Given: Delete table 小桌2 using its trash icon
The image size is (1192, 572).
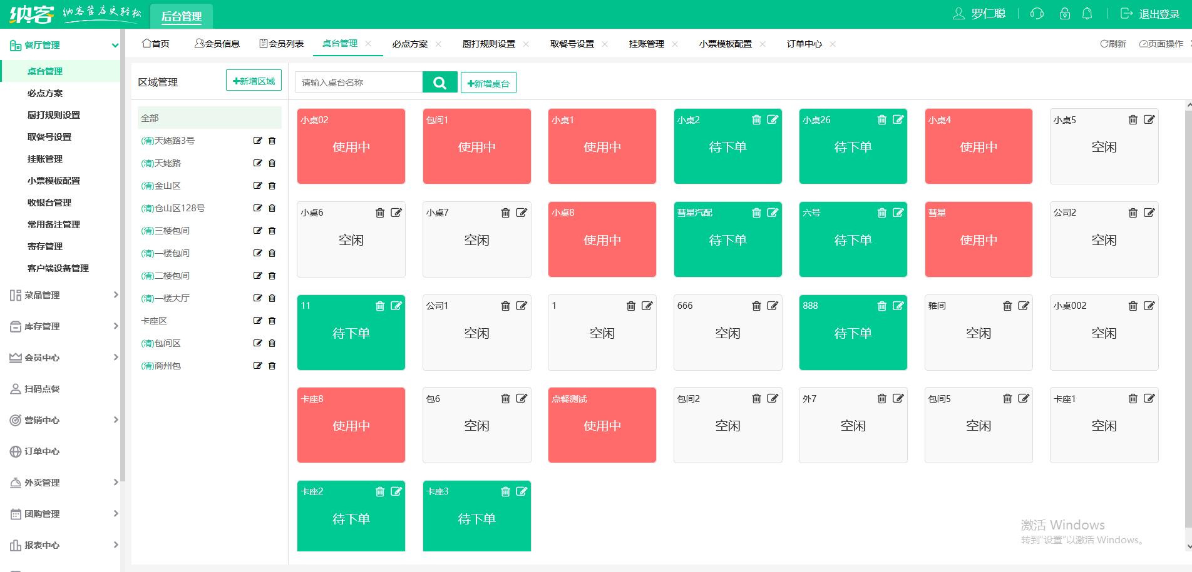Looking at the screenshot, I should (x=756, y=119).
